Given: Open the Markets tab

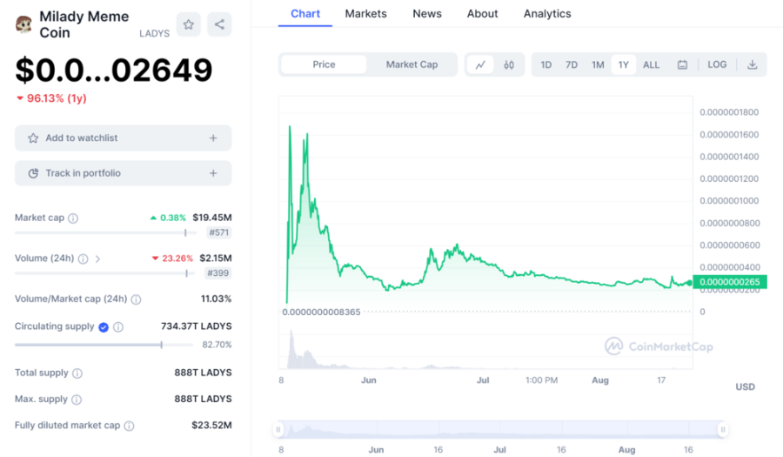Looking at the screenshot, I should tap(365, 13).
